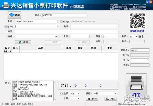Click the 备注 remarks text box
This screenshot has width=153, height=106.
pos(33,91)
